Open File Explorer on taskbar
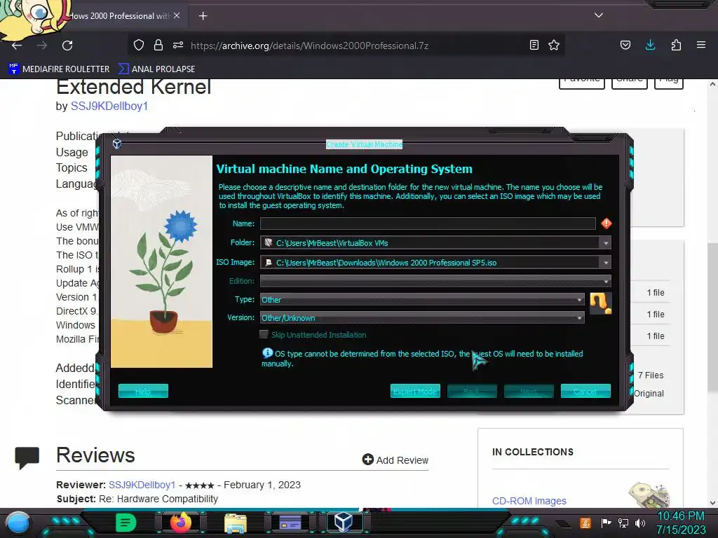Screen dimensions: 718x538 pos(236,523)
